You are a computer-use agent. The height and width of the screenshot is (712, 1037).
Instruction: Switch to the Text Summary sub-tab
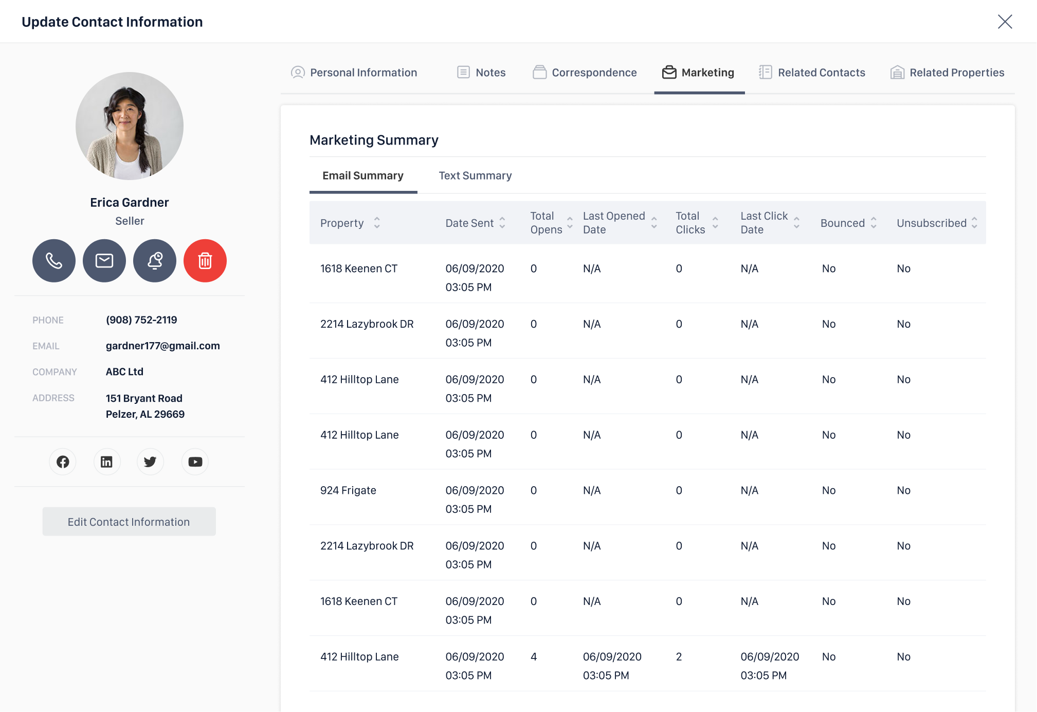(476, 176)
